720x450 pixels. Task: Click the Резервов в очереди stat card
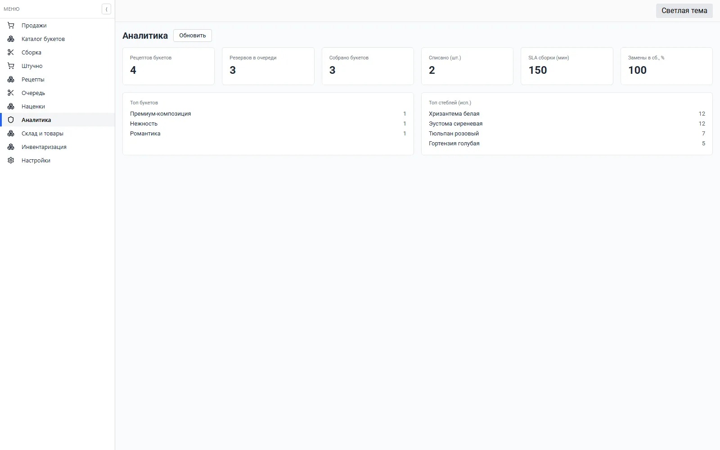268,66
